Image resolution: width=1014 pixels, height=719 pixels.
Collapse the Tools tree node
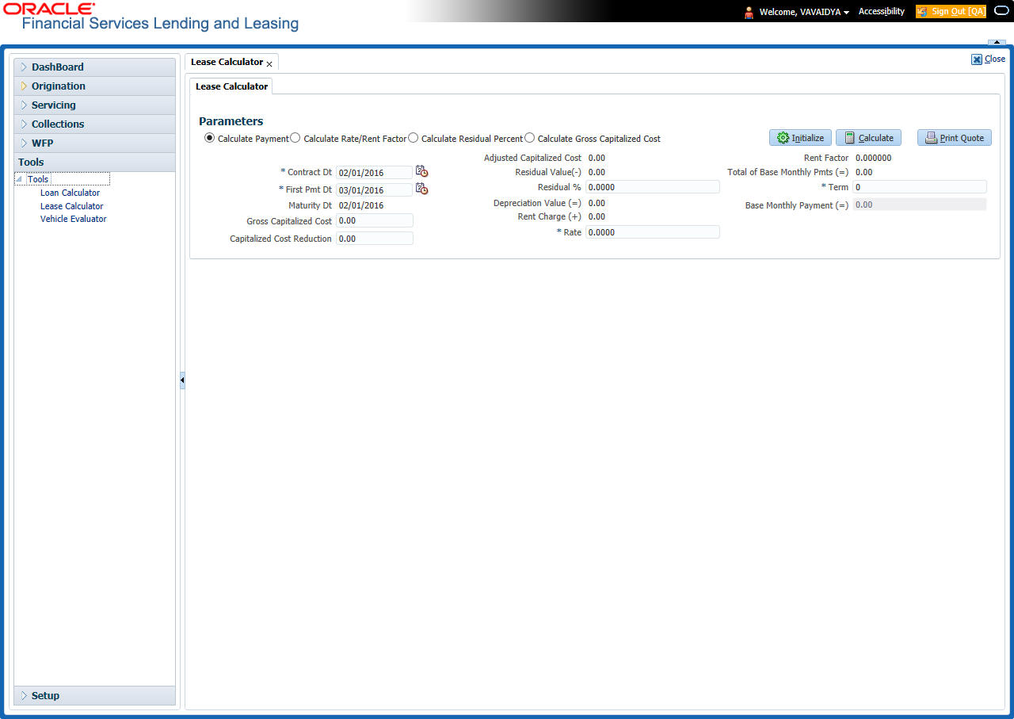tap(20, 180)
